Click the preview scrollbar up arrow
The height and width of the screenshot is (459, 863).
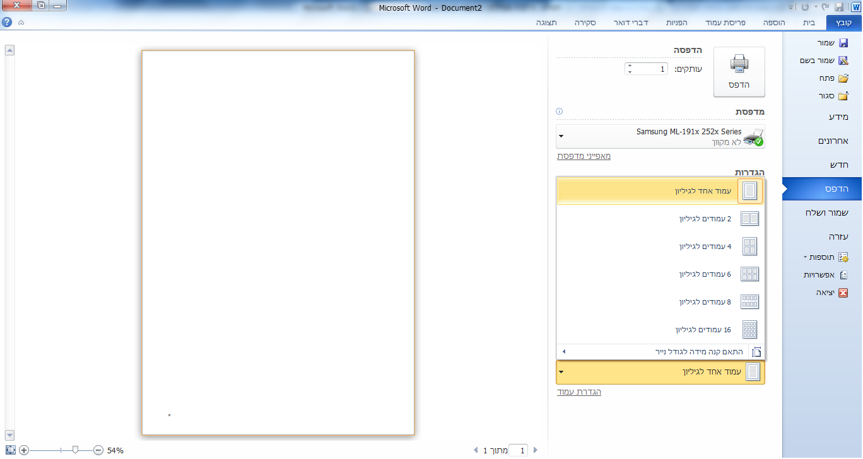point(9,51)
